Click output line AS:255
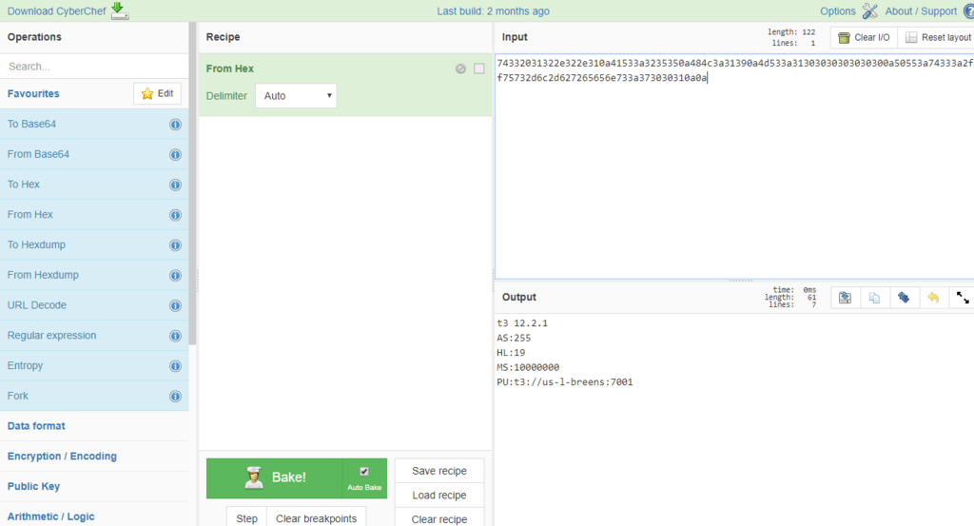Viewport: 974px width, 526px height. tap(514, 339)
